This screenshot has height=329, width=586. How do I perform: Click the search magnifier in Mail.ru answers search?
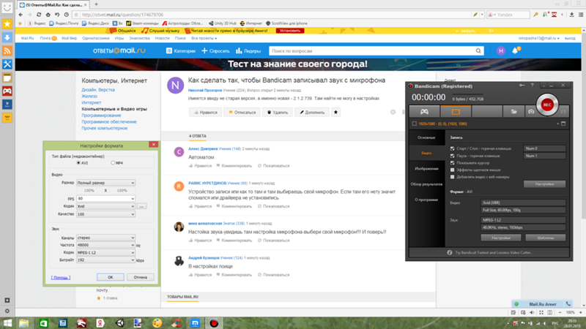coord(478,50)
